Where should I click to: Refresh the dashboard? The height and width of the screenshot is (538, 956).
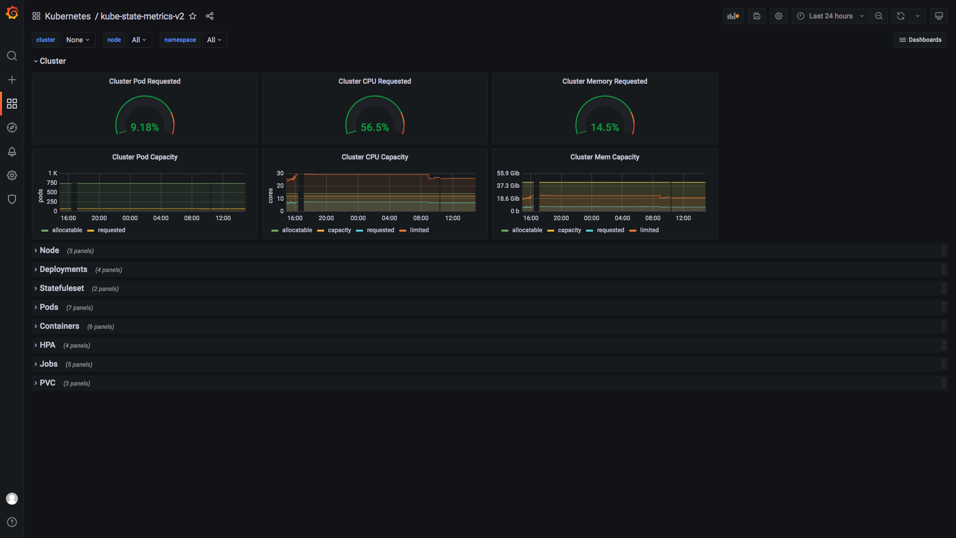coord(901,16)
